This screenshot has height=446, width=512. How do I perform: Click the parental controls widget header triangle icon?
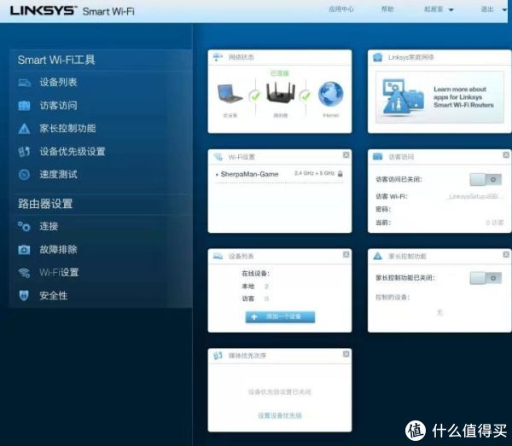pyautogui.click(x=378, y=256)
